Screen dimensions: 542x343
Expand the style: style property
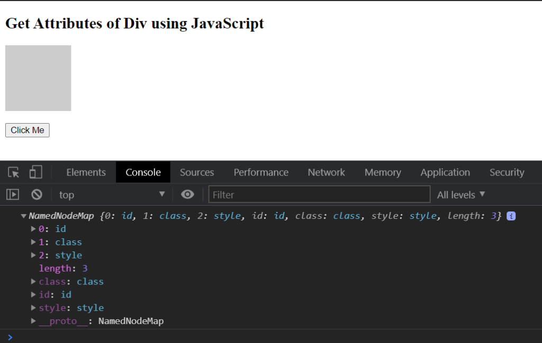33,308
